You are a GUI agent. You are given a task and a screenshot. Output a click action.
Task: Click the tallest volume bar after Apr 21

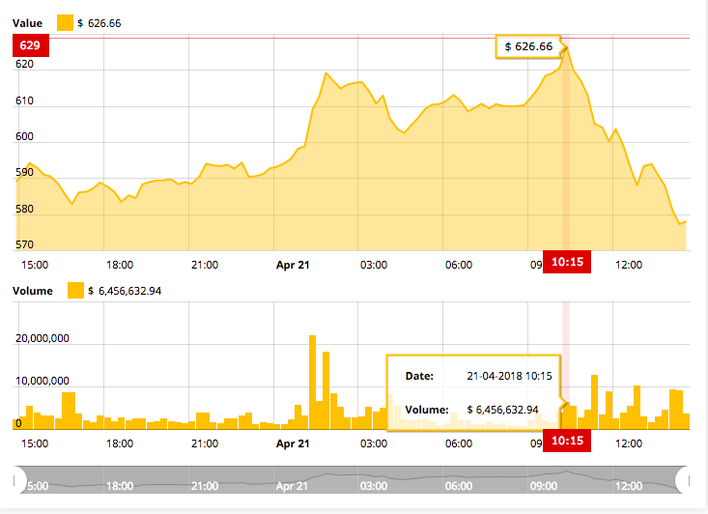pyautogui.click(x=312, y=377)
